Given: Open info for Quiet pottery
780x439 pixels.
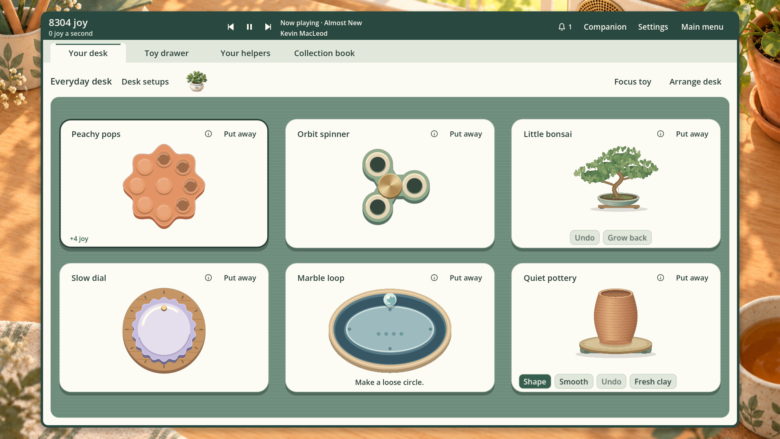Looking at the screenshot, I should (x=661, y=278).
